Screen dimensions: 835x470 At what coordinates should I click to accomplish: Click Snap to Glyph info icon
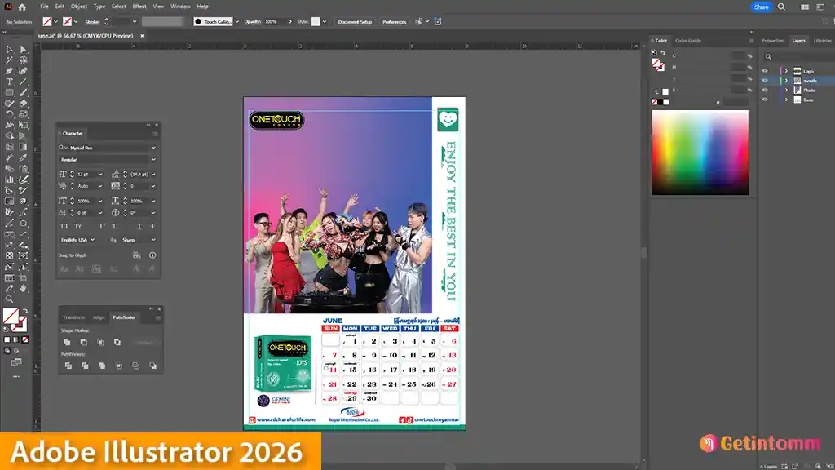pyautogui.click(x=152, y=255)
